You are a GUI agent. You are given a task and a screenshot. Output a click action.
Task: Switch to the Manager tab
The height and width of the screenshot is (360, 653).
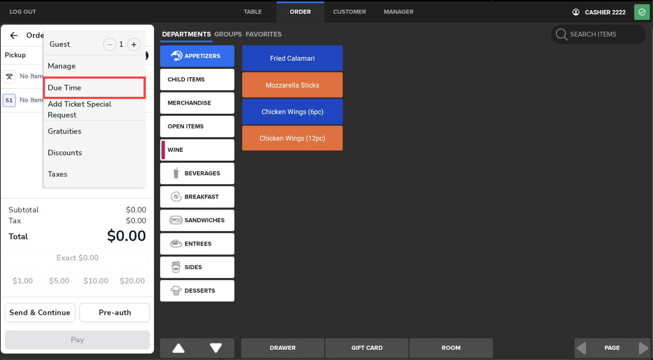(x=398, y=12)
